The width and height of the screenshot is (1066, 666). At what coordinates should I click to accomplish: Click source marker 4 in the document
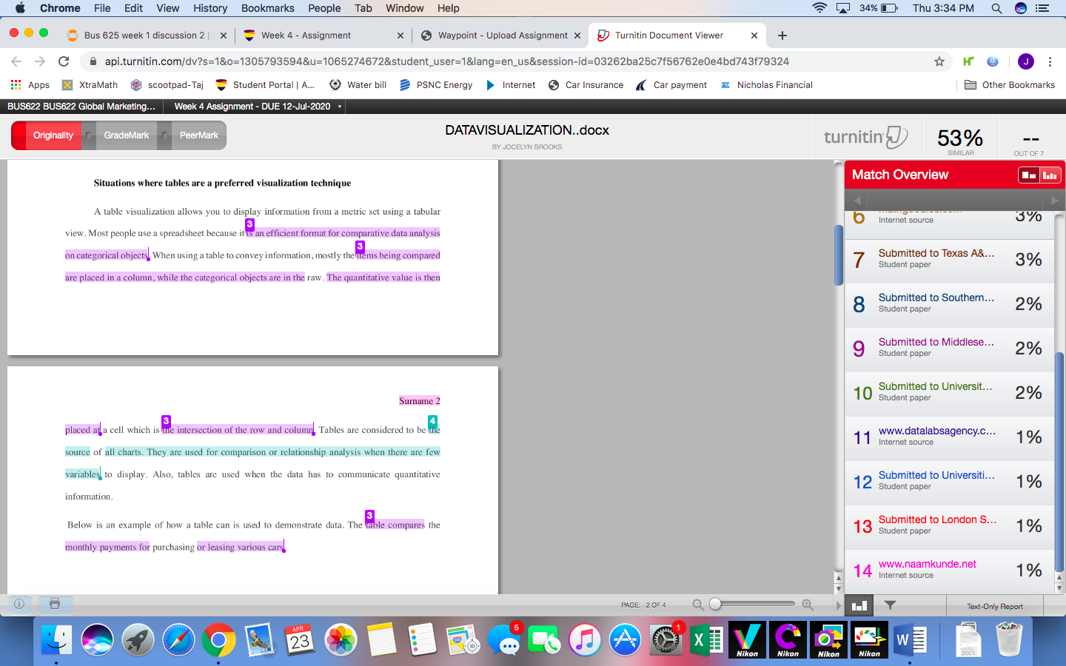click(x=433, y=421)
